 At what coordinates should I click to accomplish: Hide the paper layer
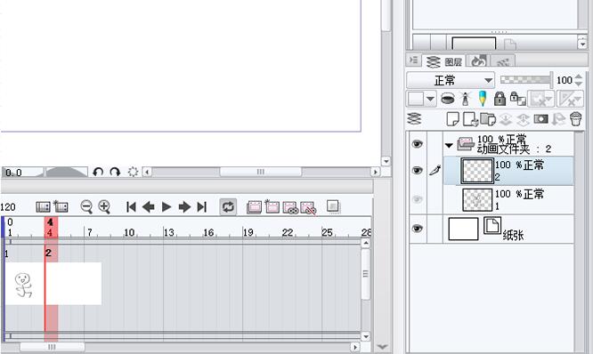(x=417, y=229)
